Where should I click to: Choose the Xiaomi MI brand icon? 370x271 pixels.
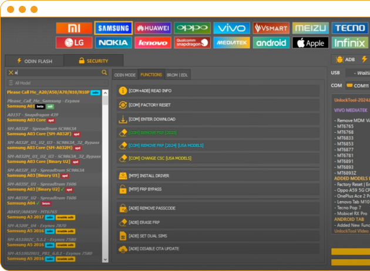(x=73, y=28)
